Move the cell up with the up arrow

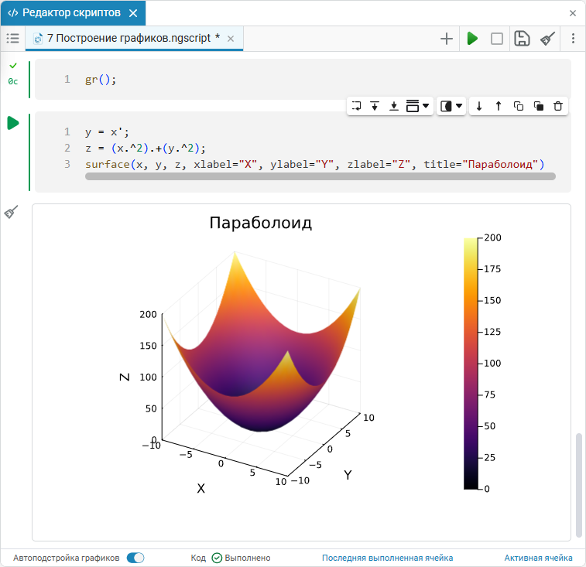(499, 106)
